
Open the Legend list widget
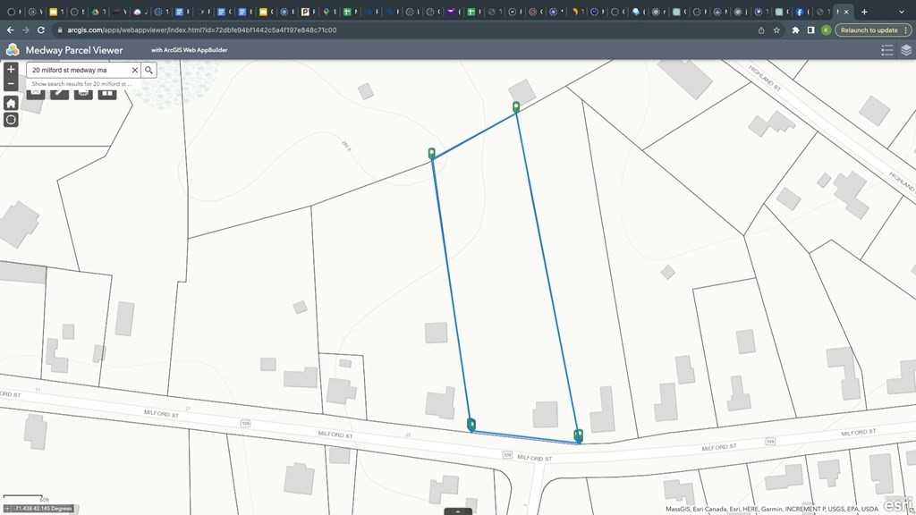887,50
